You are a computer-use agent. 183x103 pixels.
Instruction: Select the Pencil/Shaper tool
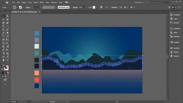(3, 33)
